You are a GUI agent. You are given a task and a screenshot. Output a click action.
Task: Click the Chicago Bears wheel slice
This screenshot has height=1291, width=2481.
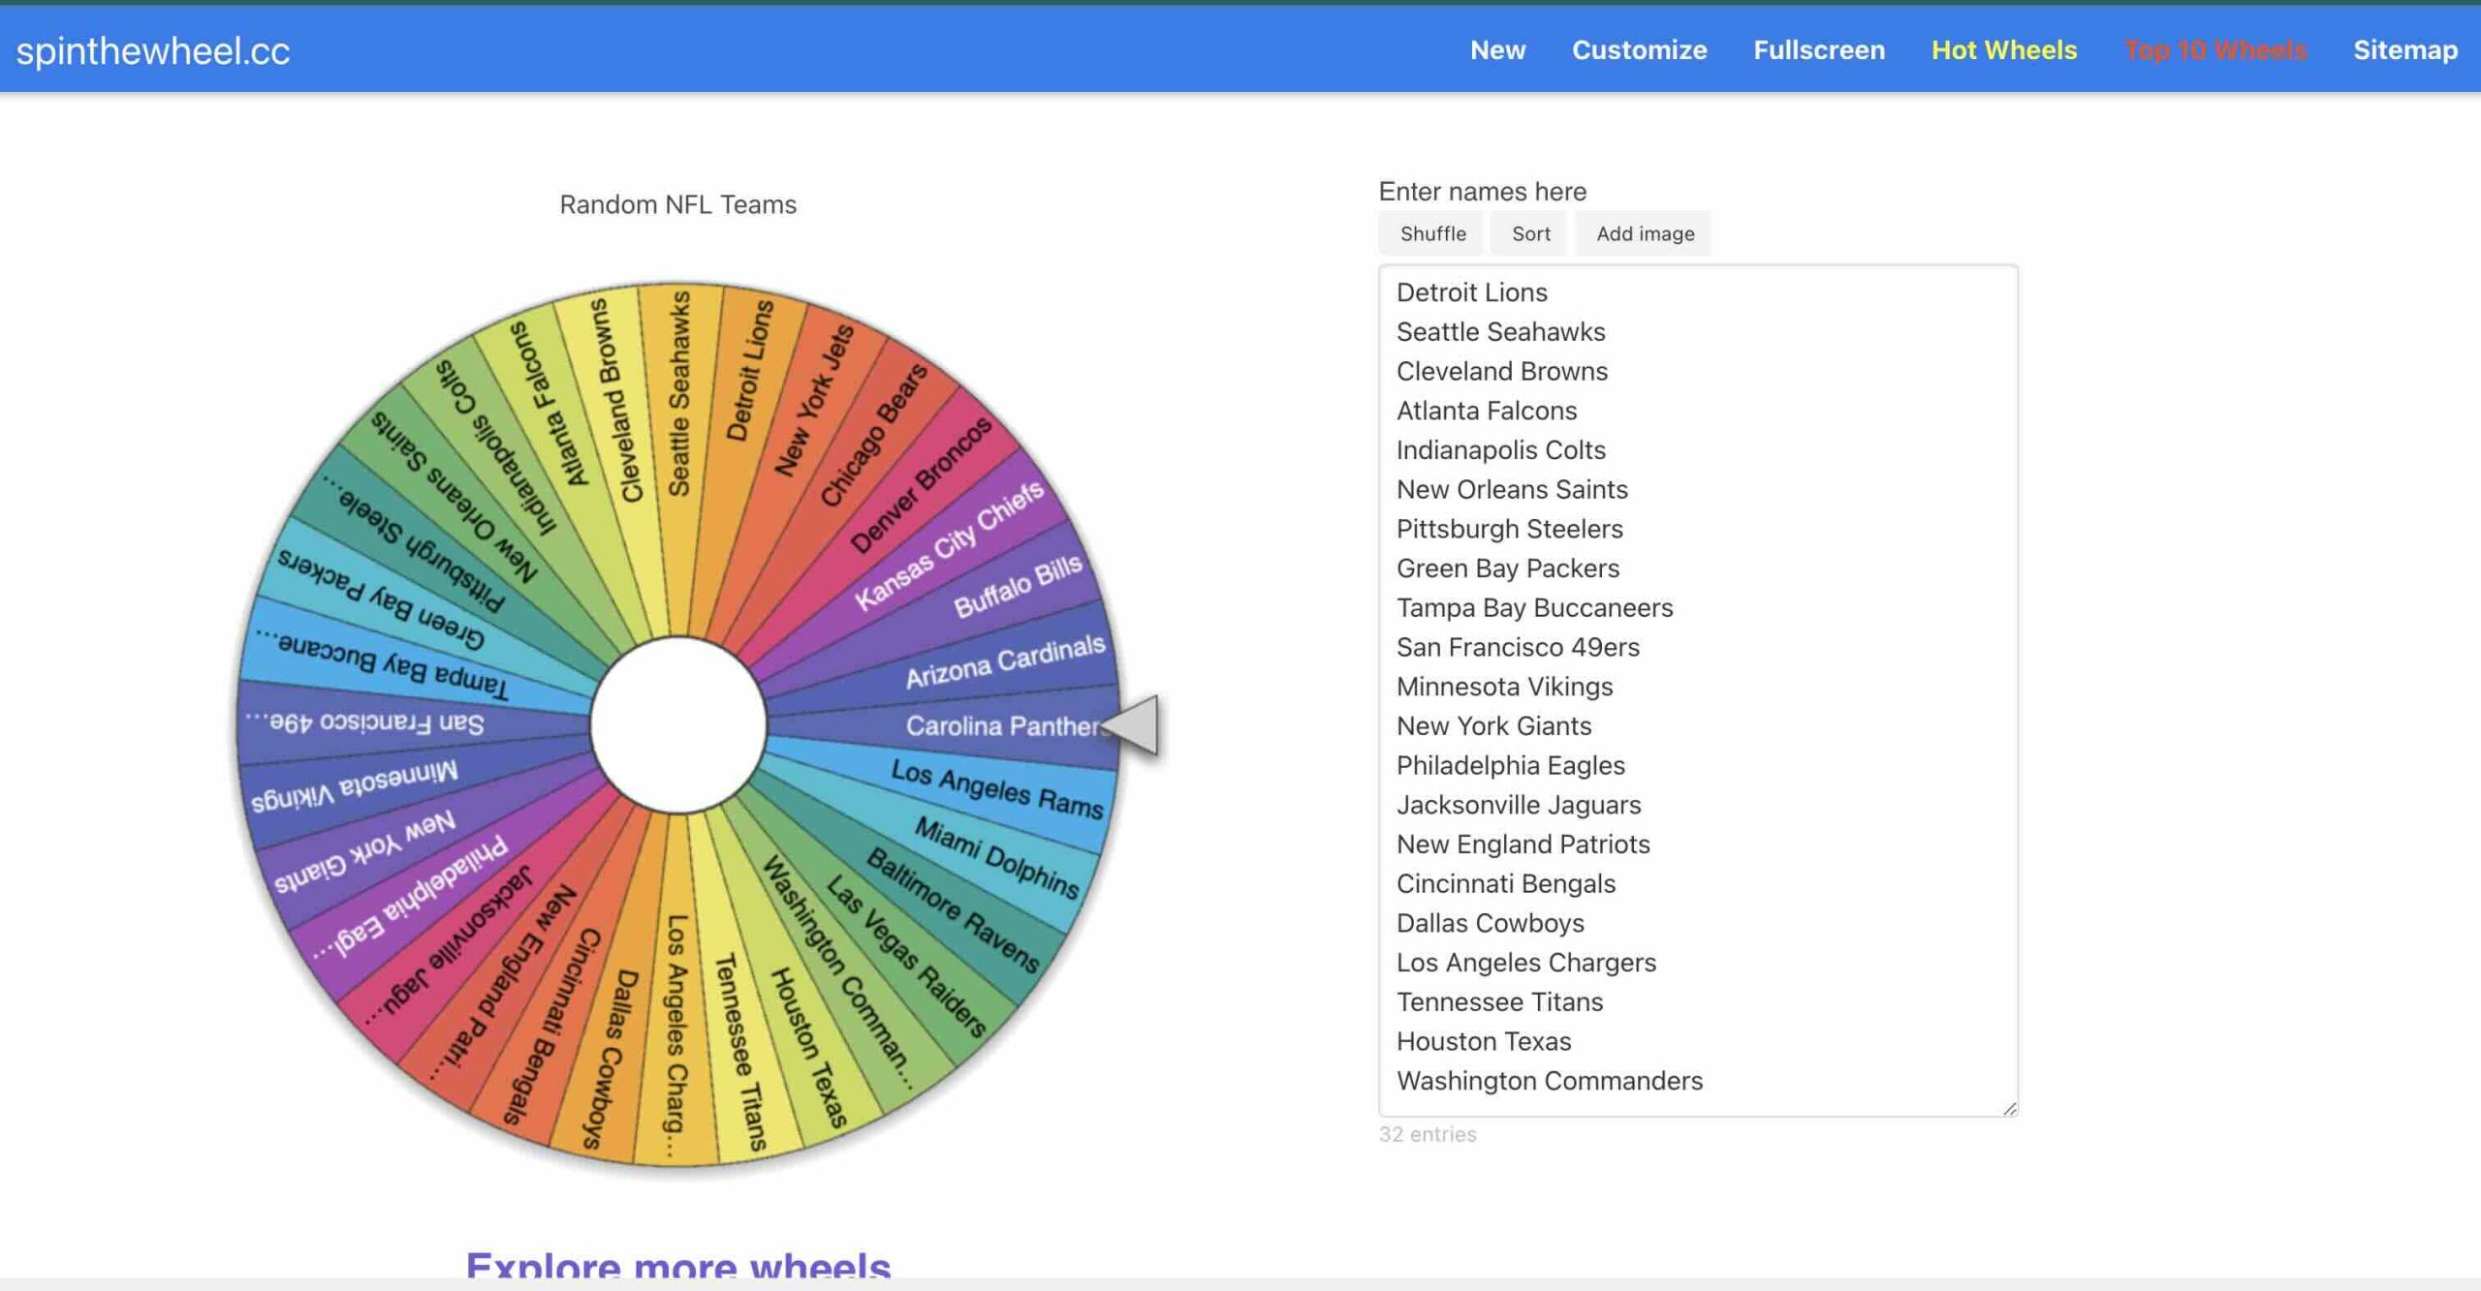coord(873,435)
